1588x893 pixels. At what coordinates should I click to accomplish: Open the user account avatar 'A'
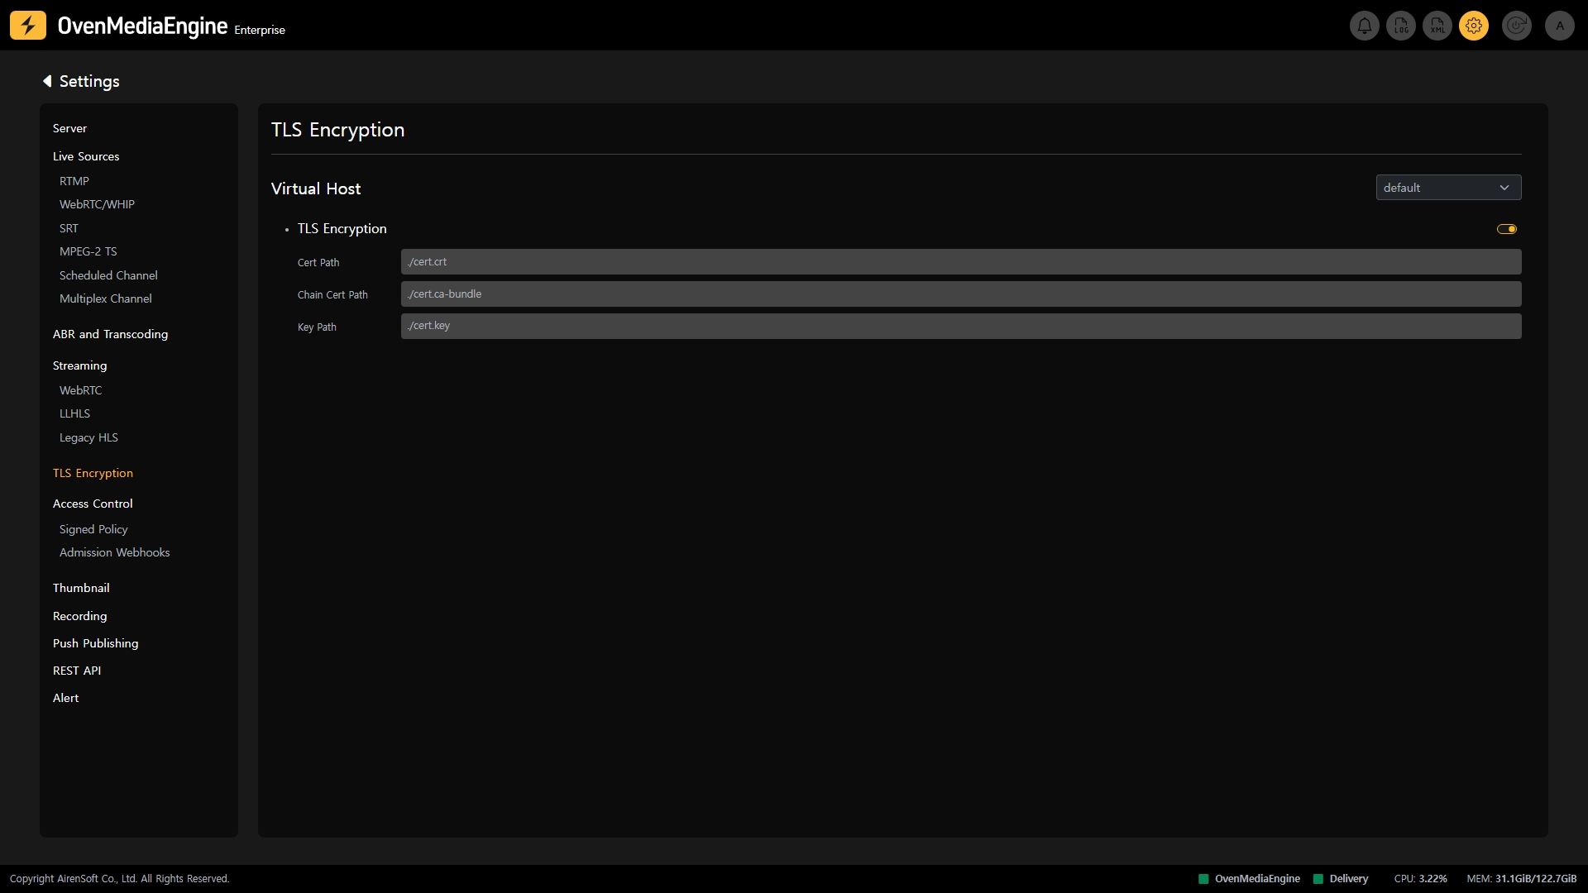[x=1560, y=26]
